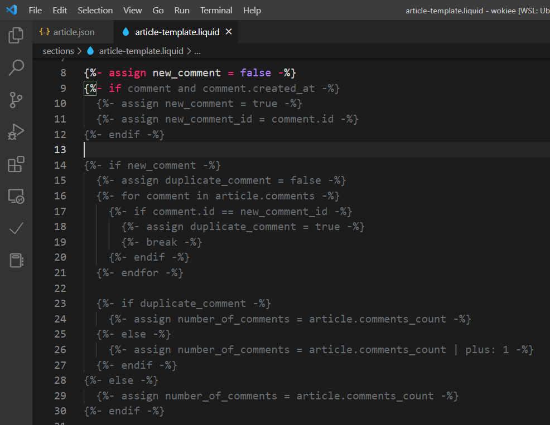Viewport: 550px width, 425px height.
Task: Click 'endif' on line 30
Action: coord(124,411)
